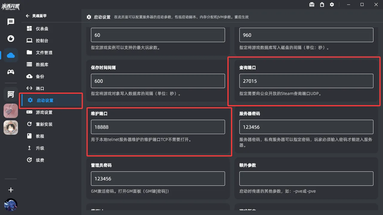This screenshot has width=383, height=215.
Task: Select the cloud server icon in left rail
Action: pyautogui.click(x=11, y=55)
